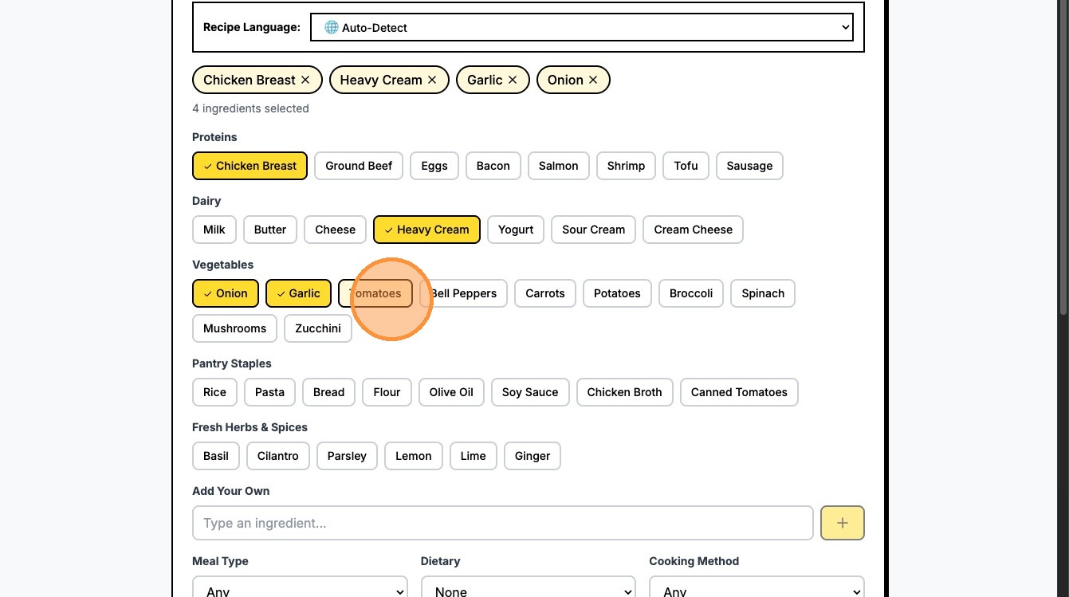Pick Basil from the fresh herbs
Screen dimensions: 1069x597
pos(216,456)
